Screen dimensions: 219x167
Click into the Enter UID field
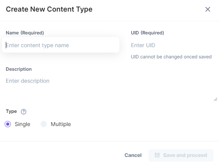[x=172, y=45]
